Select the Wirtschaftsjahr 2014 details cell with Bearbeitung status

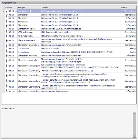(x=80, y=15)
